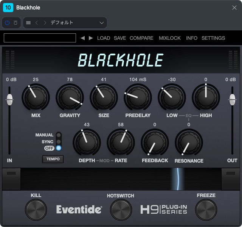242x227 pixels.
Task: Click the Eventide logo
Action: tap(79, 210)
